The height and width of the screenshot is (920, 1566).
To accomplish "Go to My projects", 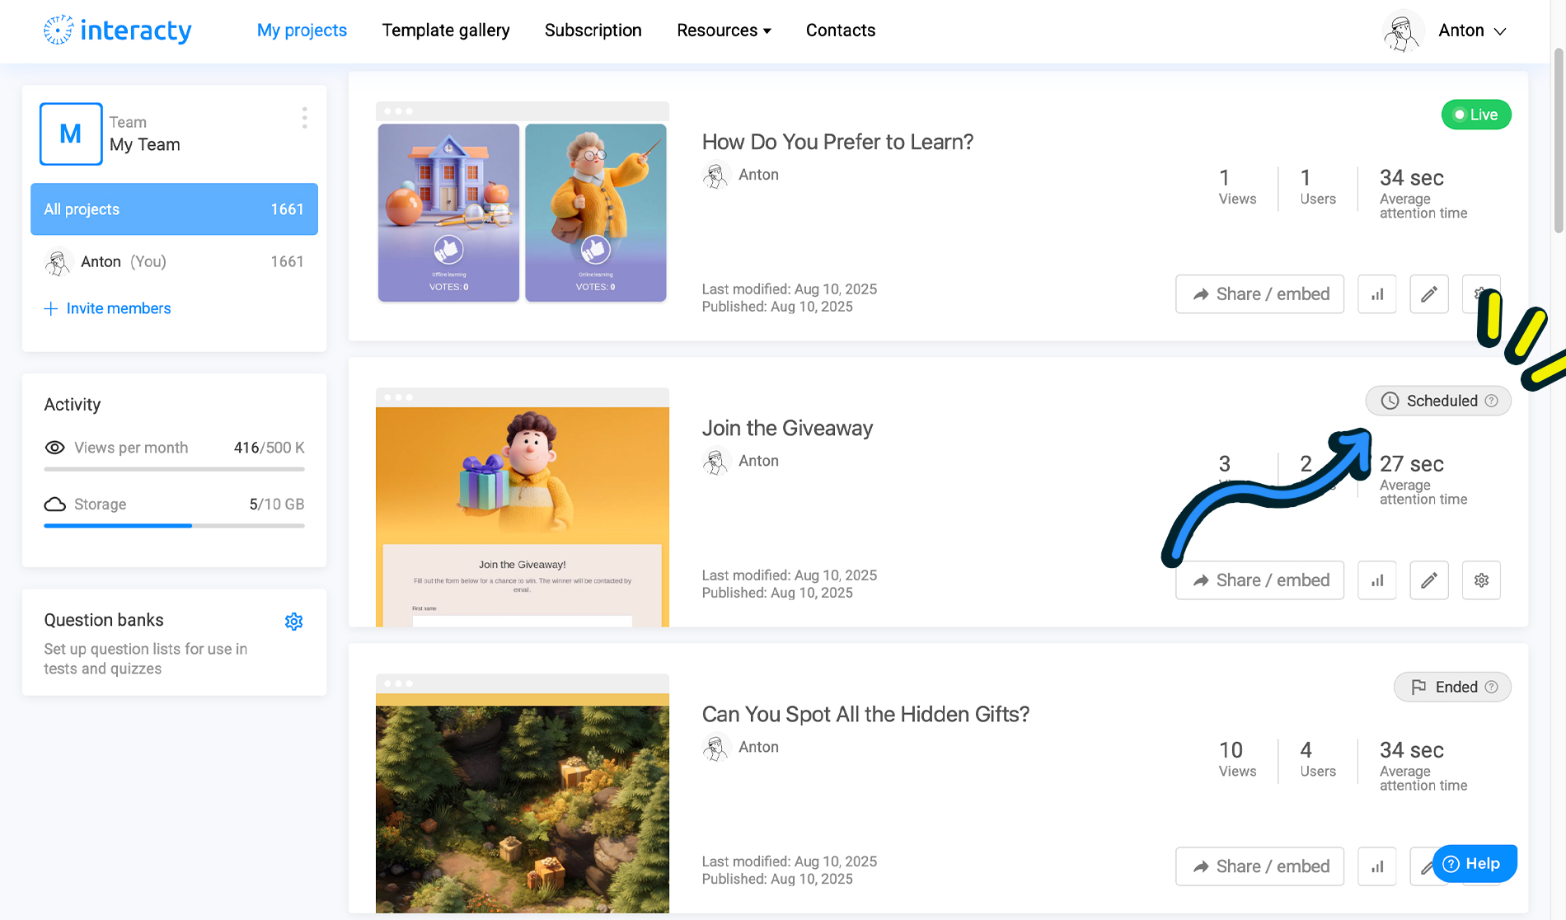I will pyautogui.click(x=302, y=31).
